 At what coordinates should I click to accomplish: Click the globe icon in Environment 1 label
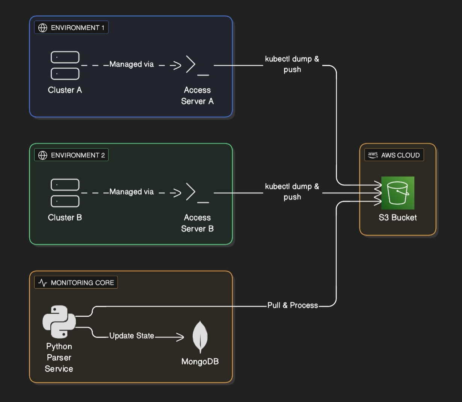(x=43, y=28)
